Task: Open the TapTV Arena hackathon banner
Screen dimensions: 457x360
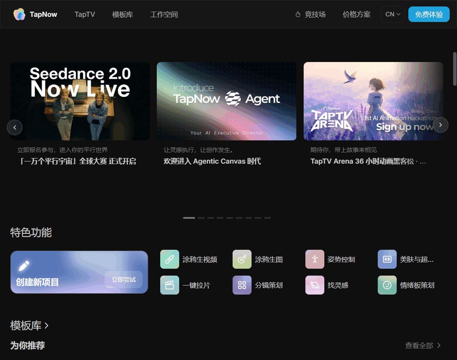Action: (373, 101)
